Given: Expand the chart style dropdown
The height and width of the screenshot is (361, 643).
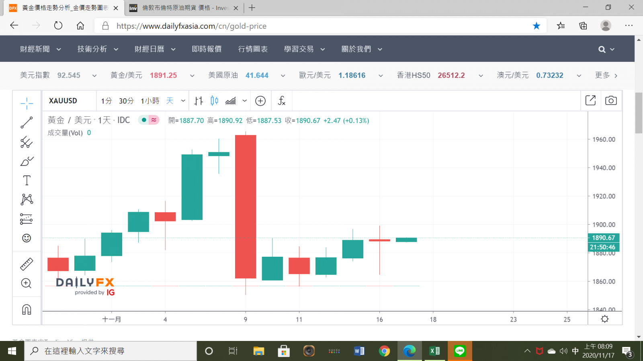Looking at the screenshot, I should 244,101.
